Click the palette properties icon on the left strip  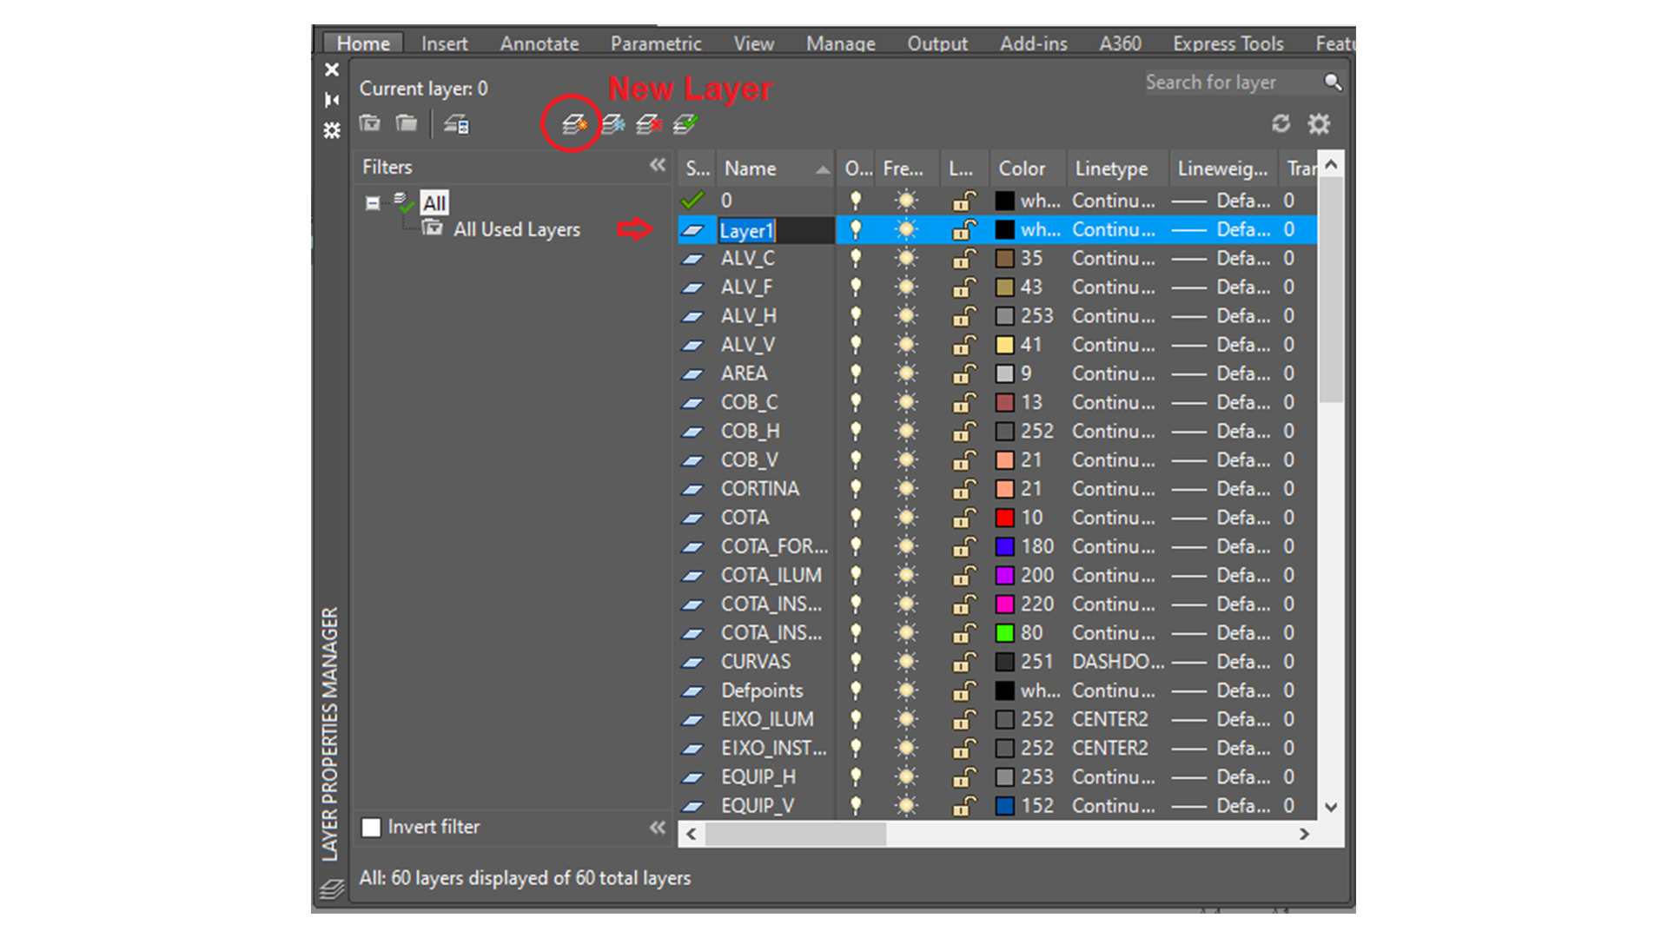[x=332, y=130]
